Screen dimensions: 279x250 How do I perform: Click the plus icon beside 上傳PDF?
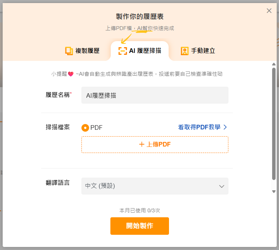tap(142, 145)
